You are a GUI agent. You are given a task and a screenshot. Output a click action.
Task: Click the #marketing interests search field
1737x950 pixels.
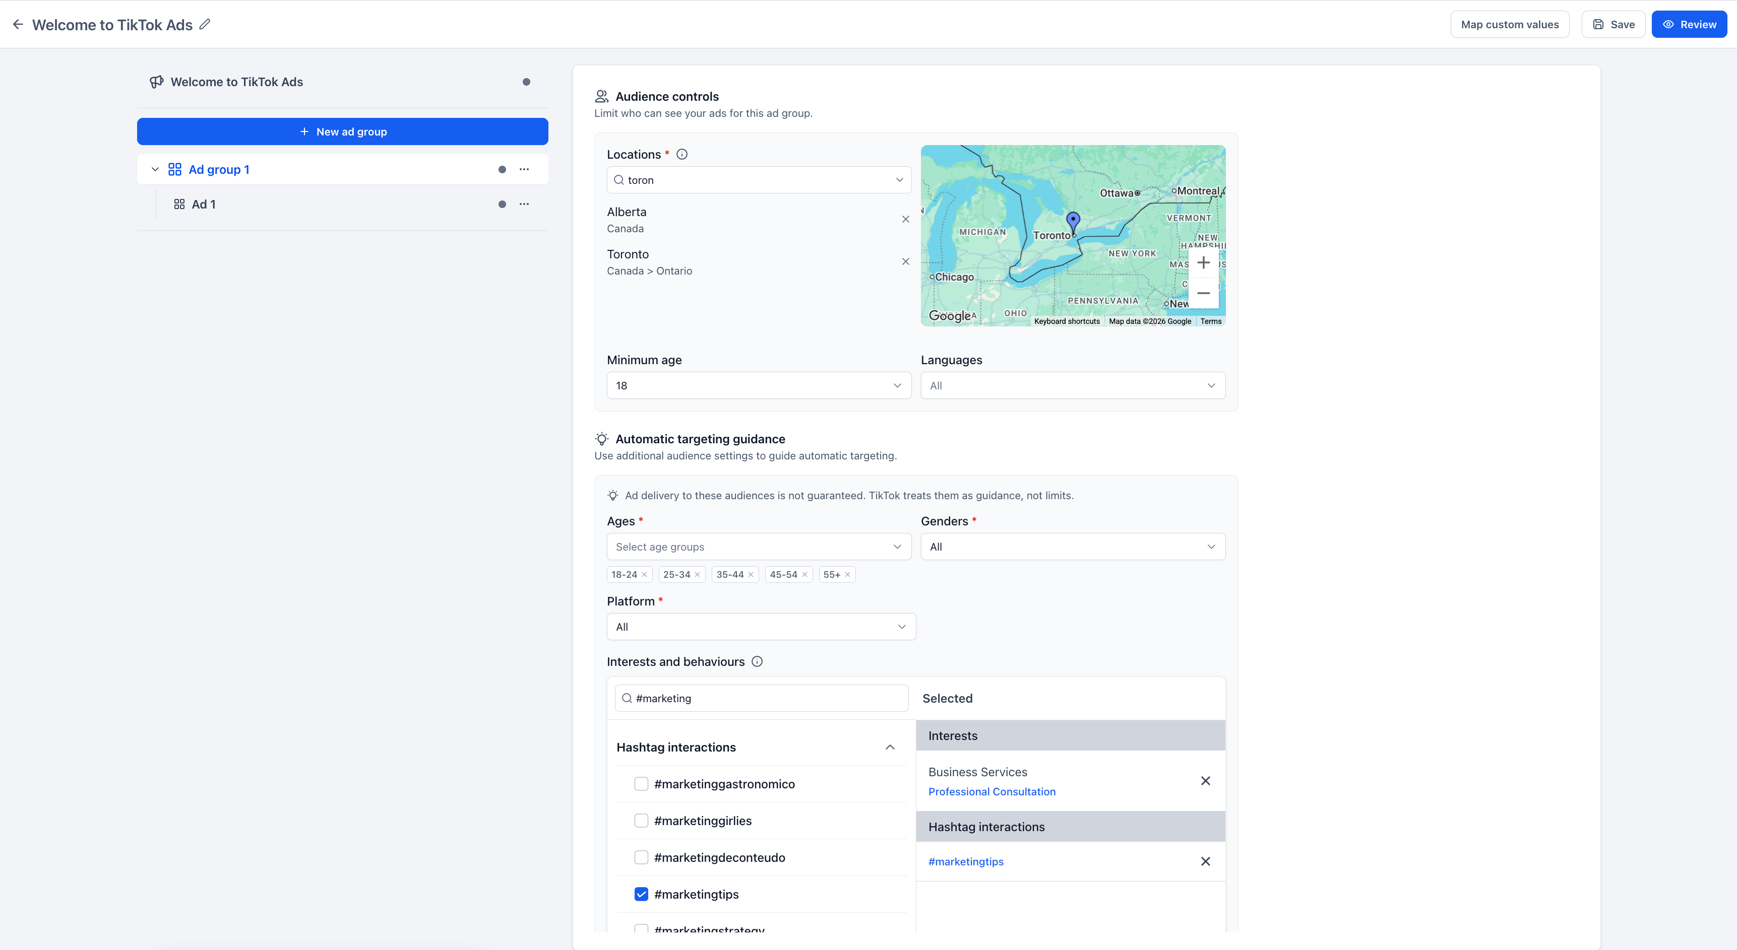[x=761, y=698]
